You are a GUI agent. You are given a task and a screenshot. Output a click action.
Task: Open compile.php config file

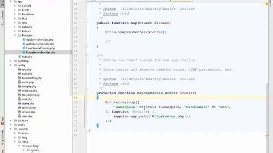click(29, 86)
